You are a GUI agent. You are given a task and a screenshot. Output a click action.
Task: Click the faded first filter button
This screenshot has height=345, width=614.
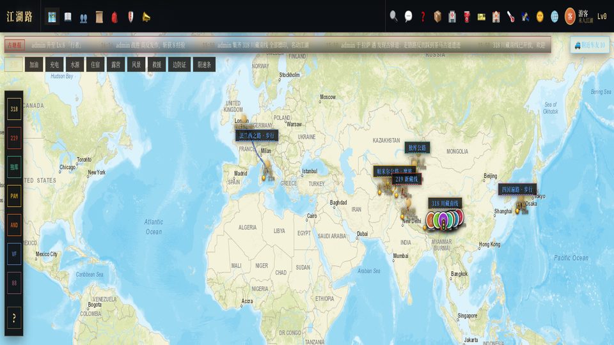[13, 65]
